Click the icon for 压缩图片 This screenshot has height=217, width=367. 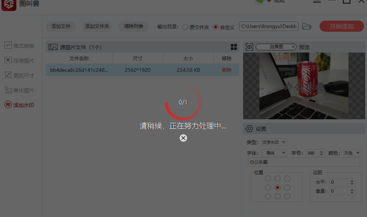click(x=8, y=60)
